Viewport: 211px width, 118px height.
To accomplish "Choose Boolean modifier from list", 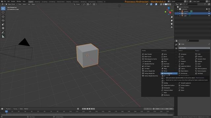I will tap(166, 59).
